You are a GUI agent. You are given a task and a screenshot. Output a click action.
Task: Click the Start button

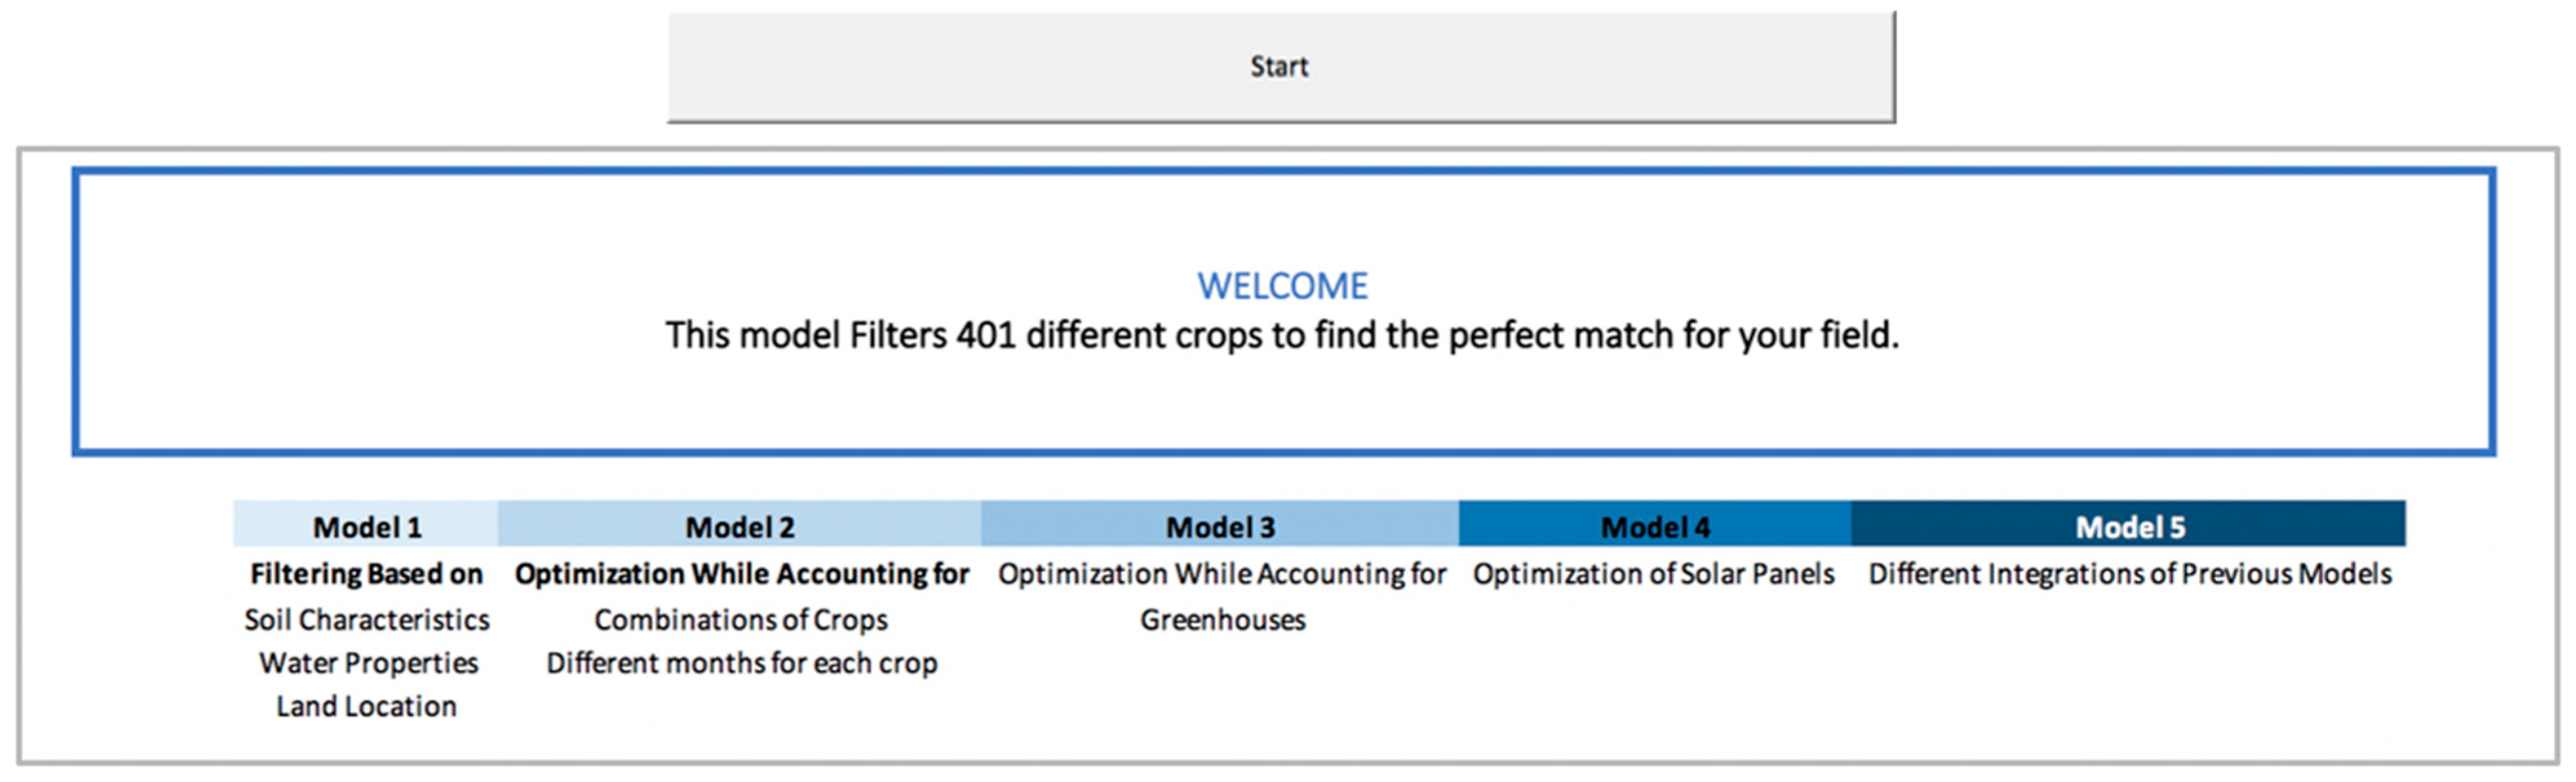[x=1280, y=67]
